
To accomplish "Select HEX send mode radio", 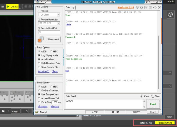I will 51,86.
